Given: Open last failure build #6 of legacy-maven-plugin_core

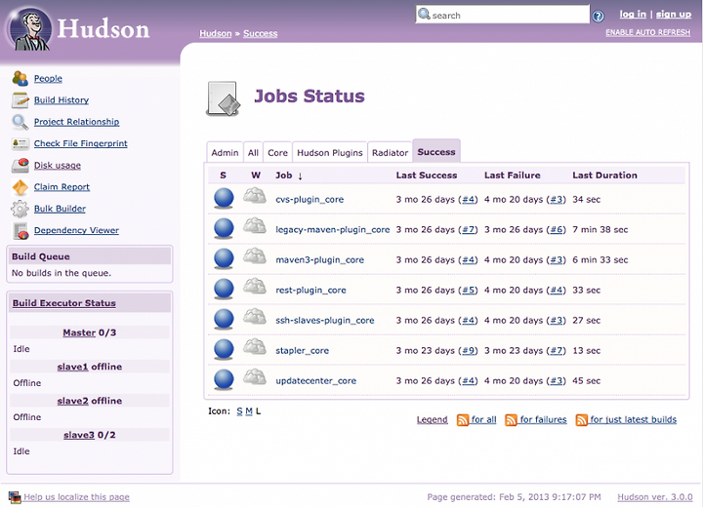Looking at the screenshot, I should click(x=557, y=229).
